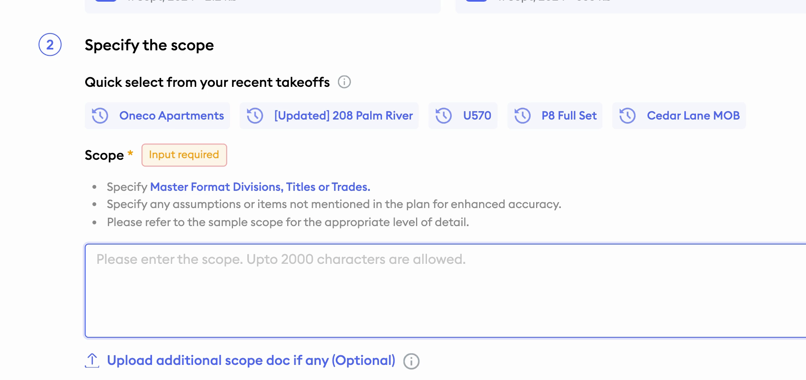Focus the scope text area
Screen dimensions: 806x380
[445, 291]
